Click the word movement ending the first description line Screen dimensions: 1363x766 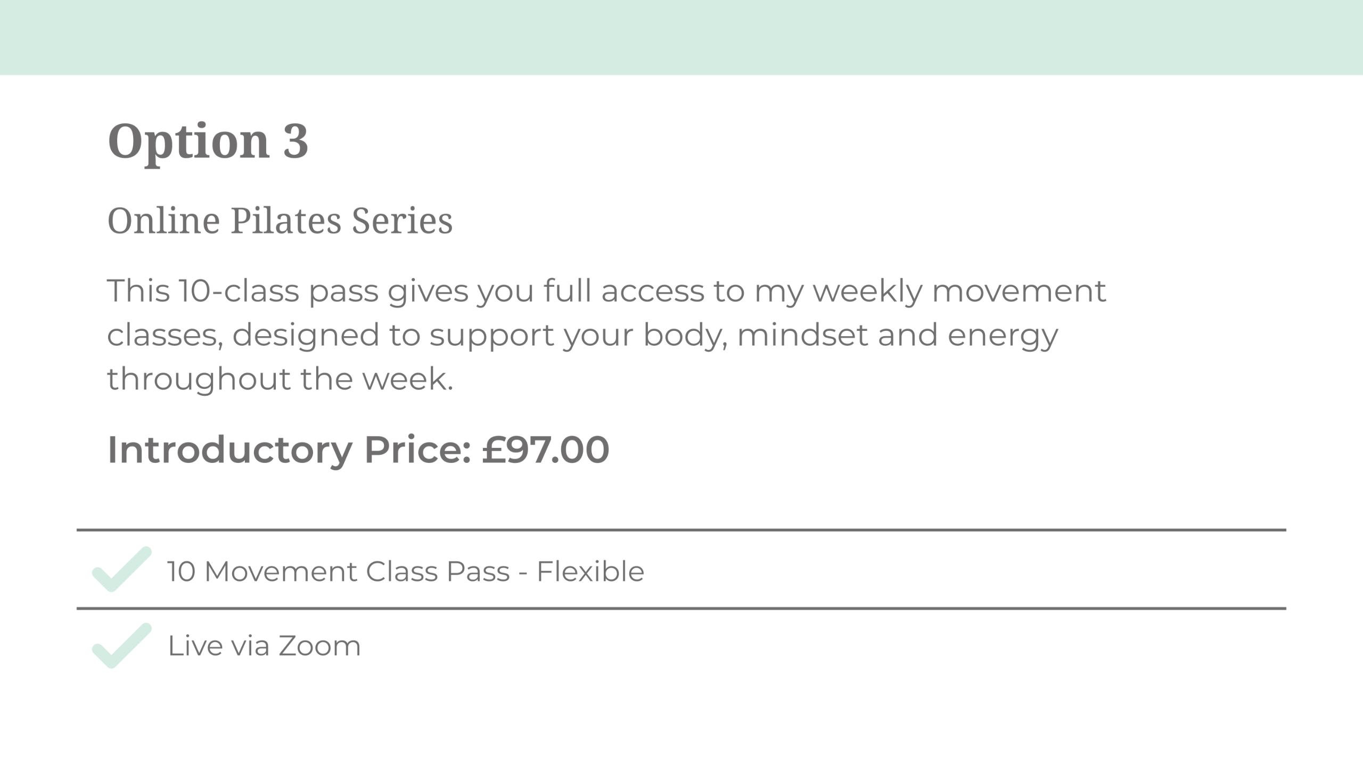coord(1019,292)
